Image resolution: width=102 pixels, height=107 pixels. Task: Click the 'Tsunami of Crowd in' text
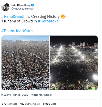[19, 21]
